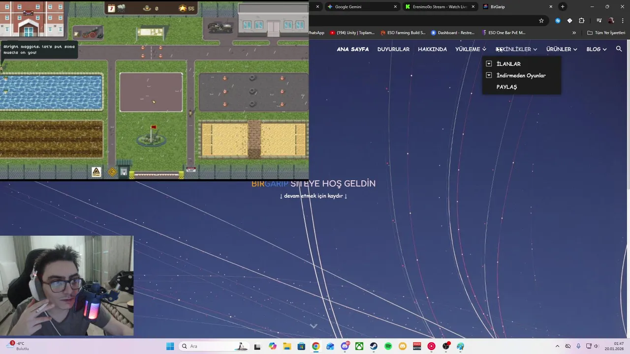Switch to Google Chrome in the taskbar
630x354 pixels.
point(315,346)
